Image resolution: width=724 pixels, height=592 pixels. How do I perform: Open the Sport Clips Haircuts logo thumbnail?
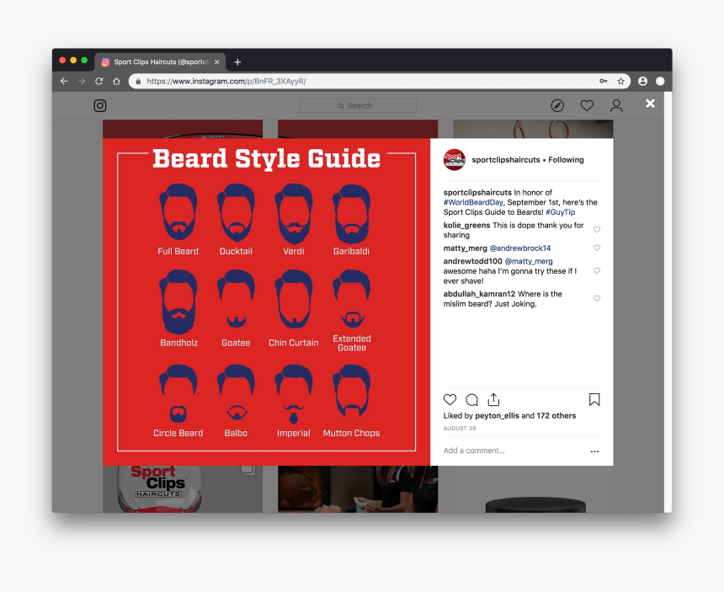click(183, 489)
